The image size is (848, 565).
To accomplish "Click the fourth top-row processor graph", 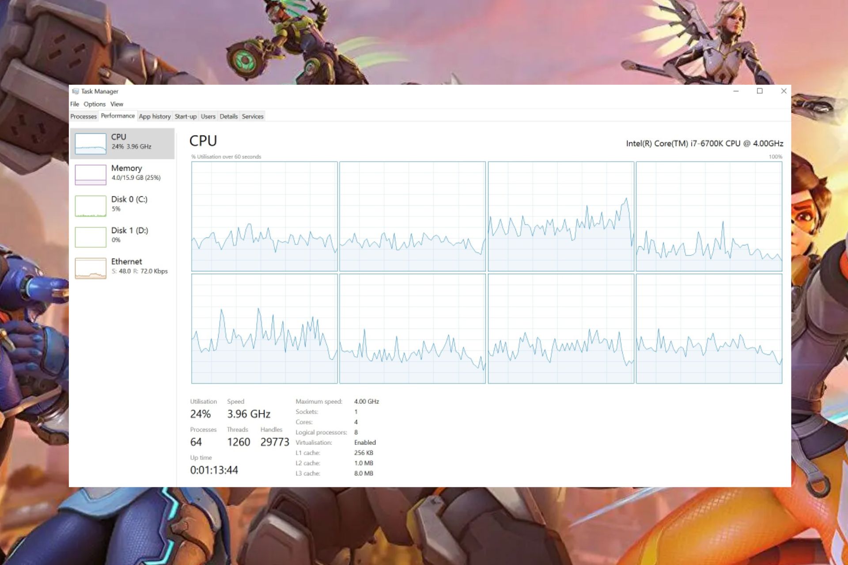I will [x=709, y=216].
